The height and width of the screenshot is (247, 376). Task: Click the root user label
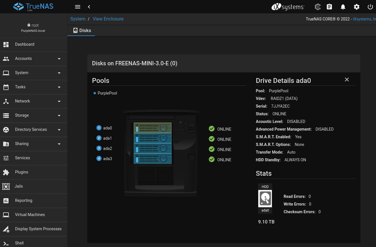[33, 25]
